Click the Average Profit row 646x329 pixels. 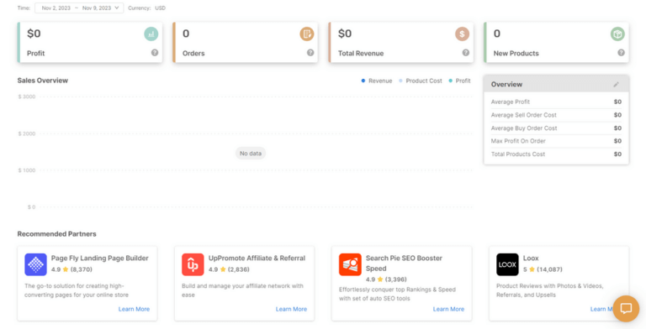click(556, 102)
